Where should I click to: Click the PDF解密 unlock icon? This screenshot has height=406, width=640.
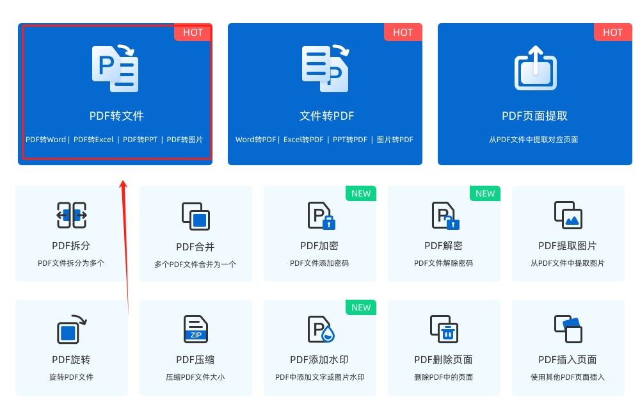pos(444,215)
